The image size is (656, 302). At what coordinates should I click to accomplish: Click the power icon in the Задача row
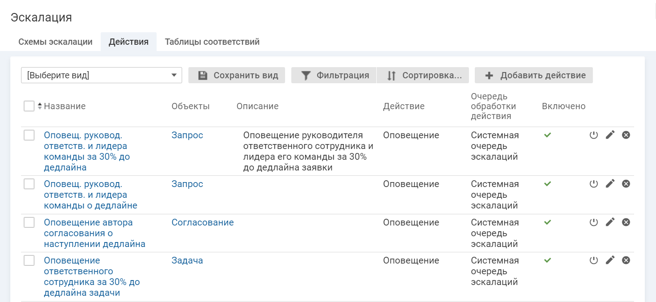pos(594,260)
